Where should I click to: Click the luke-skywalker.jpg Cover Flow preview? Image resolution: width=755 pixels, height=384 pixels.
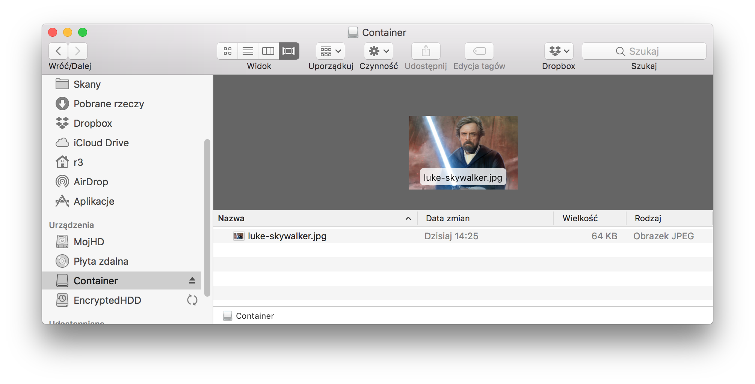463,153
